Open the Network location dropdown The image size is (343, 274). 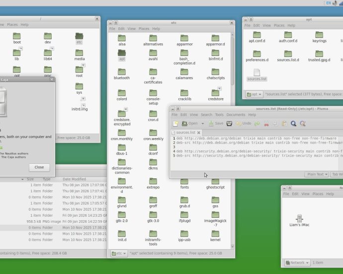coord(297,263)
